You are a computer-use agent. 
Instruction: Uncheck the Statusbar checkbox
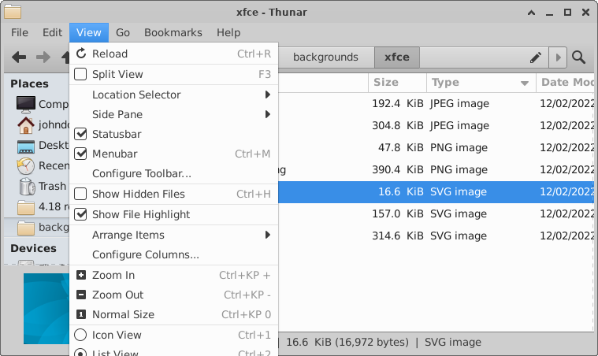pos(80,134)
